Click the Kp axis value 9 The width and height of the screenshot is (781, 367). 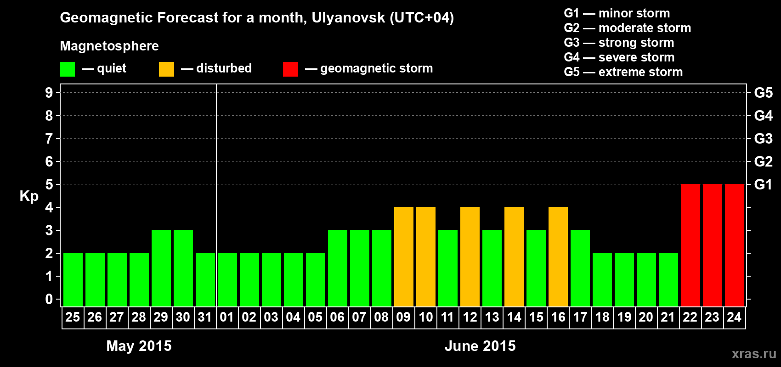point(49,93)
